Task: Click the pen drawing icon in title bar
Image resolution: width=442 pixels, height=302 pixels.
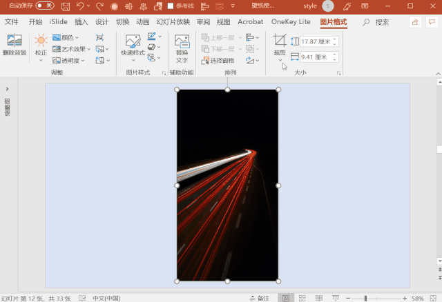Action: click(347, 6)
